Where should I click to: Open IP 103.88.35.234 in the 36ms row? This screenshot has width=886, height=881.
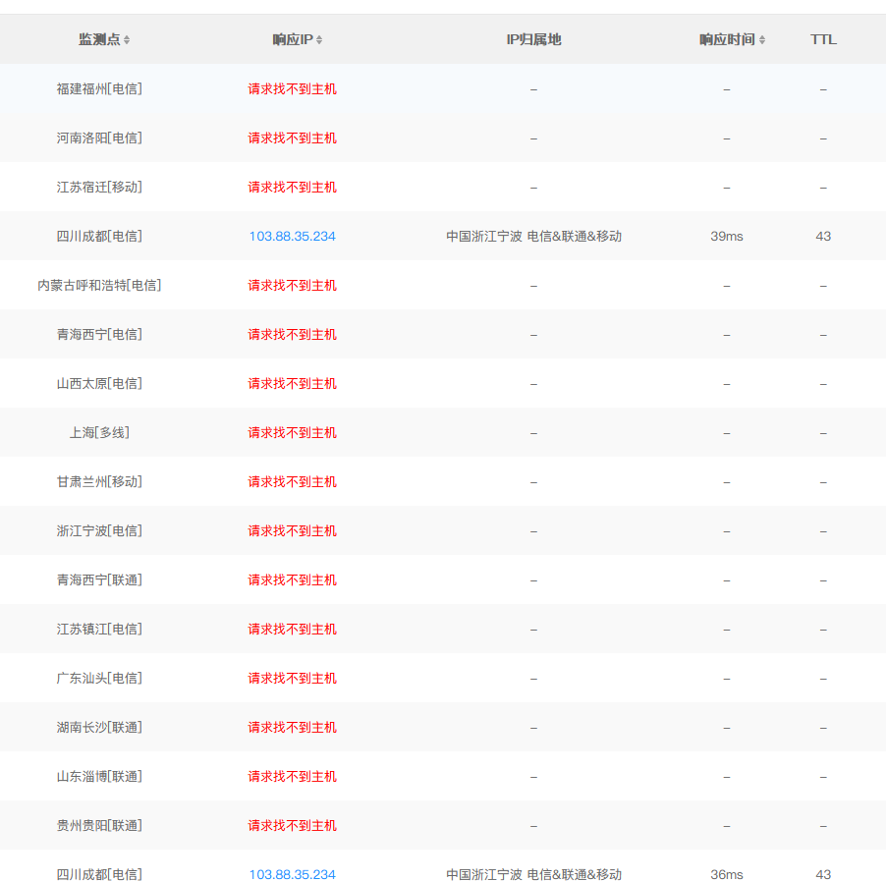point(292,874)
